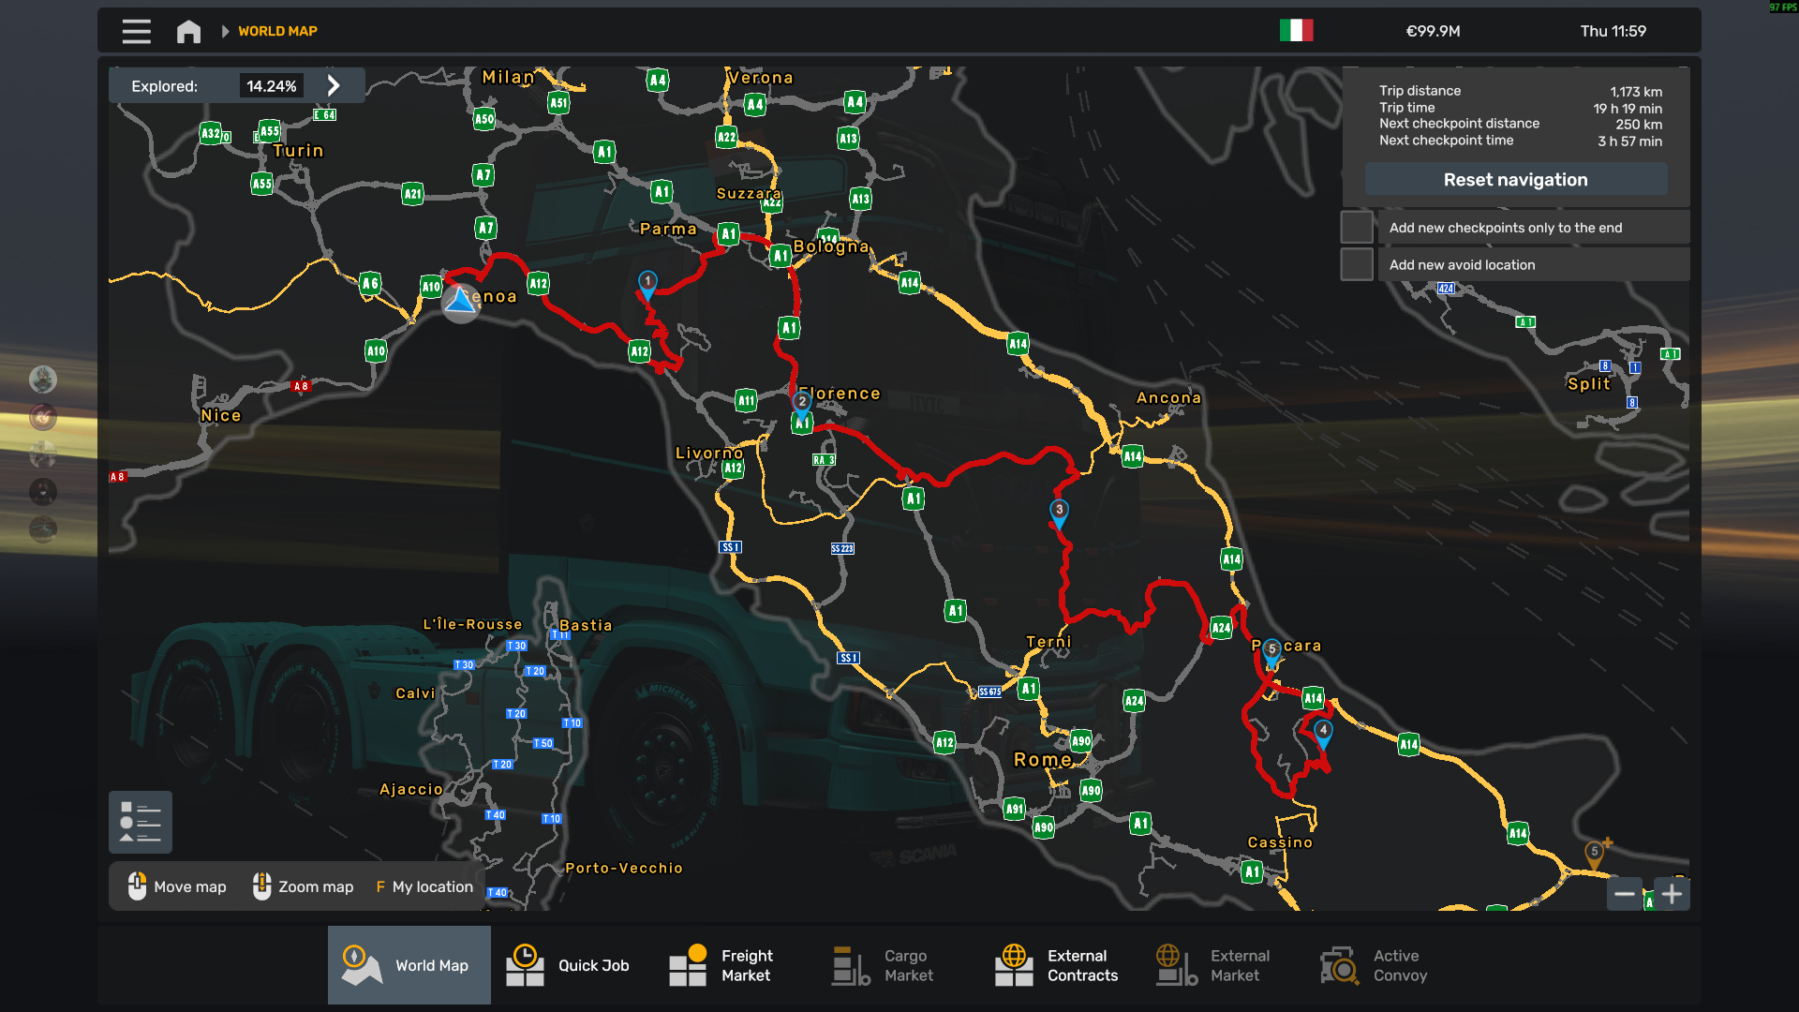The width and height of the screenshot is (1799, 1012).
Task: Switch to the World Map tab
Action: click(409, 965)
